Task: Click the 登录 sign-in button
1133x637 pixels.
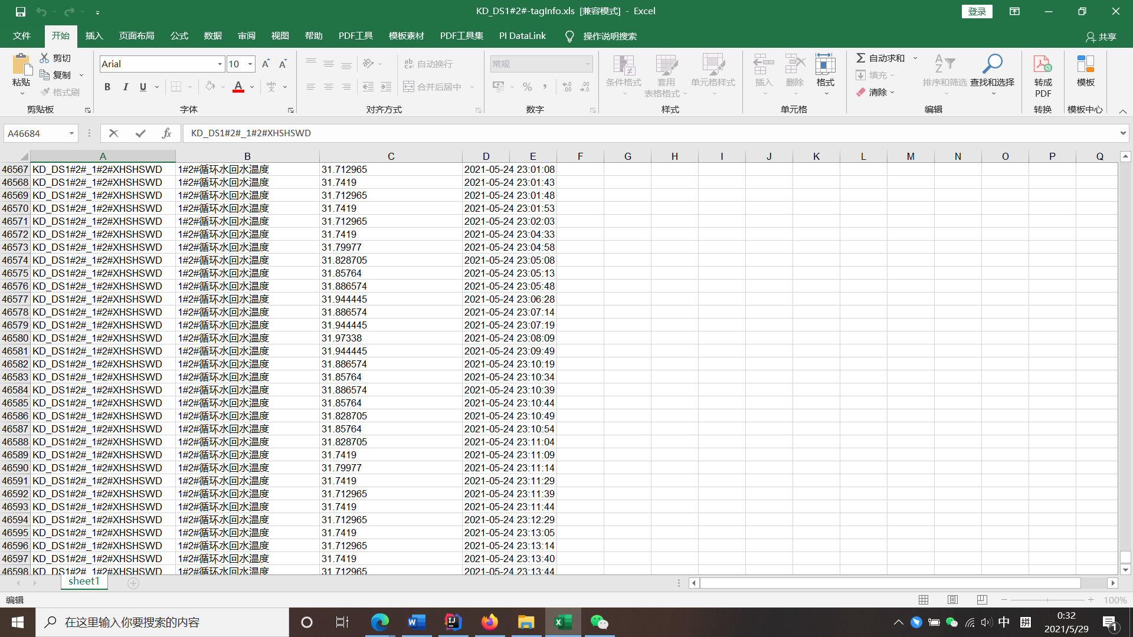Action: 977,11
